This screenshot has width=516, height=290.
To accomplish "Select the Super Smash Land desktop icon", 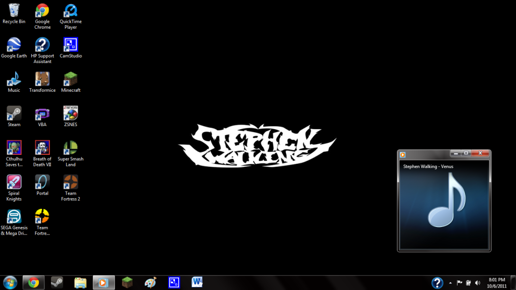I will tap(71, 154).
